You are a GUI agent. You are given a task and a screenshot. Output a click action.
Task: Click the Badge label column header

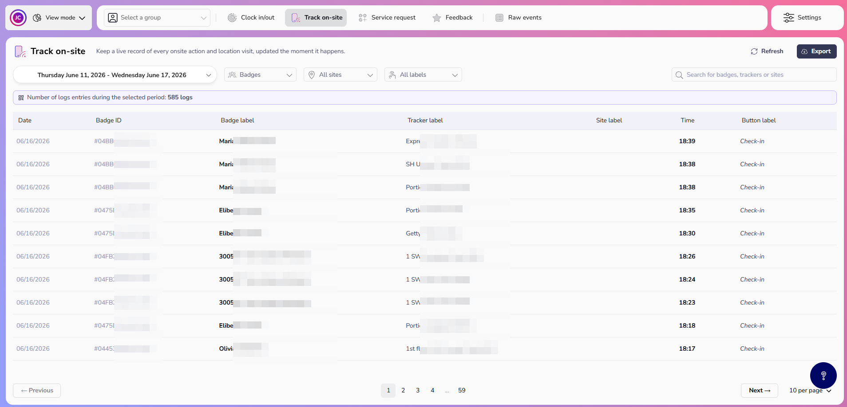[237, 121]
